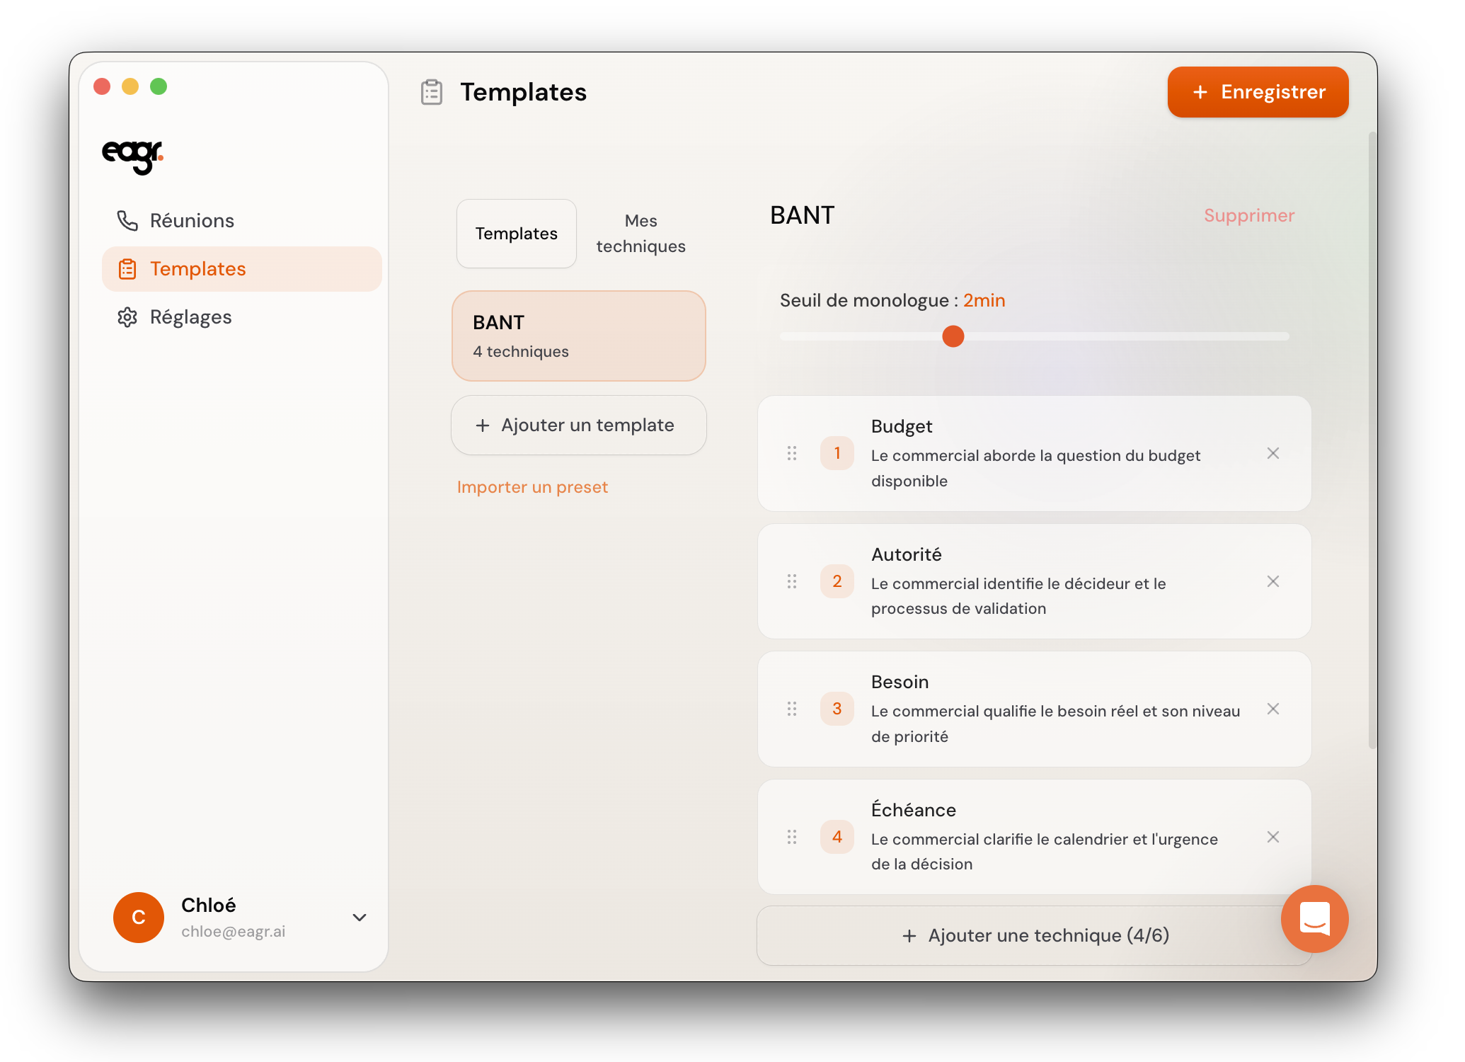Select the BANT template card
This screenshot has height=1062, width=1465.
578,336
